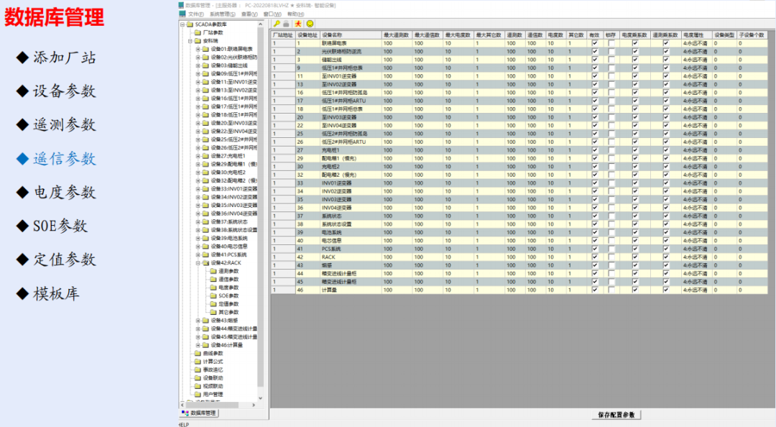The image size is (776, 427).
Task: Click the 设备名称 column header
Action: (x=351, y=35)
